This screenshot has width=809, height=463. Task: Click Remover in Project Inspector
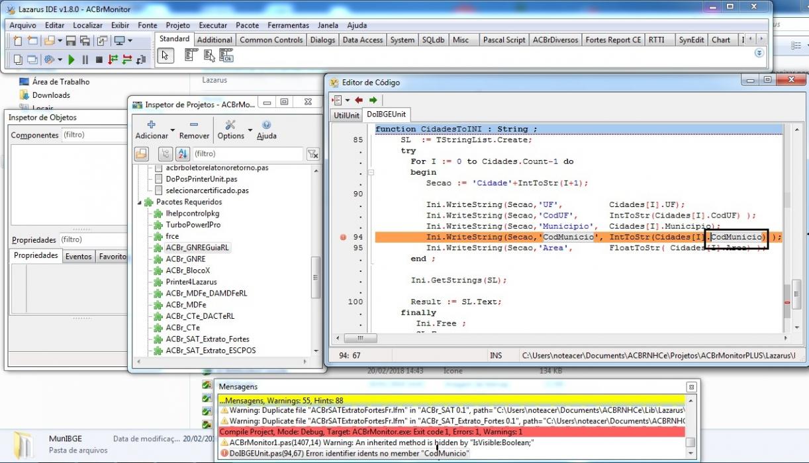coord(194,130)
